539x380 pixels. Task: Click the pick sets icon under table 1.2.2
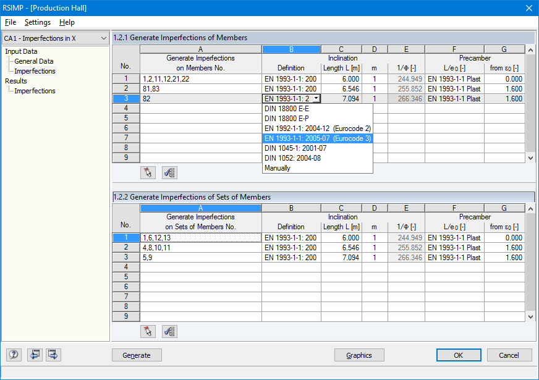148,331
